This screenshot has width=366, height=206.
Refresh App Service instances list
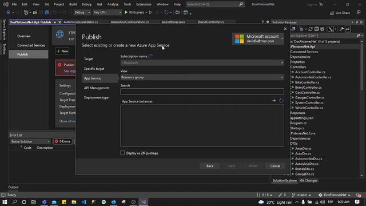point(281,101)
